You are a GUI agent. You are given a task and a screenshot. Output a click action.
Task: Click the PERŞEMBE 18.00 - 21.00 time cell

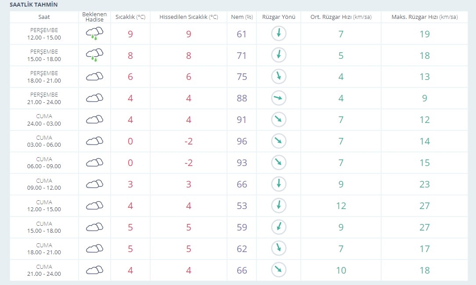(x=44, y=77)
